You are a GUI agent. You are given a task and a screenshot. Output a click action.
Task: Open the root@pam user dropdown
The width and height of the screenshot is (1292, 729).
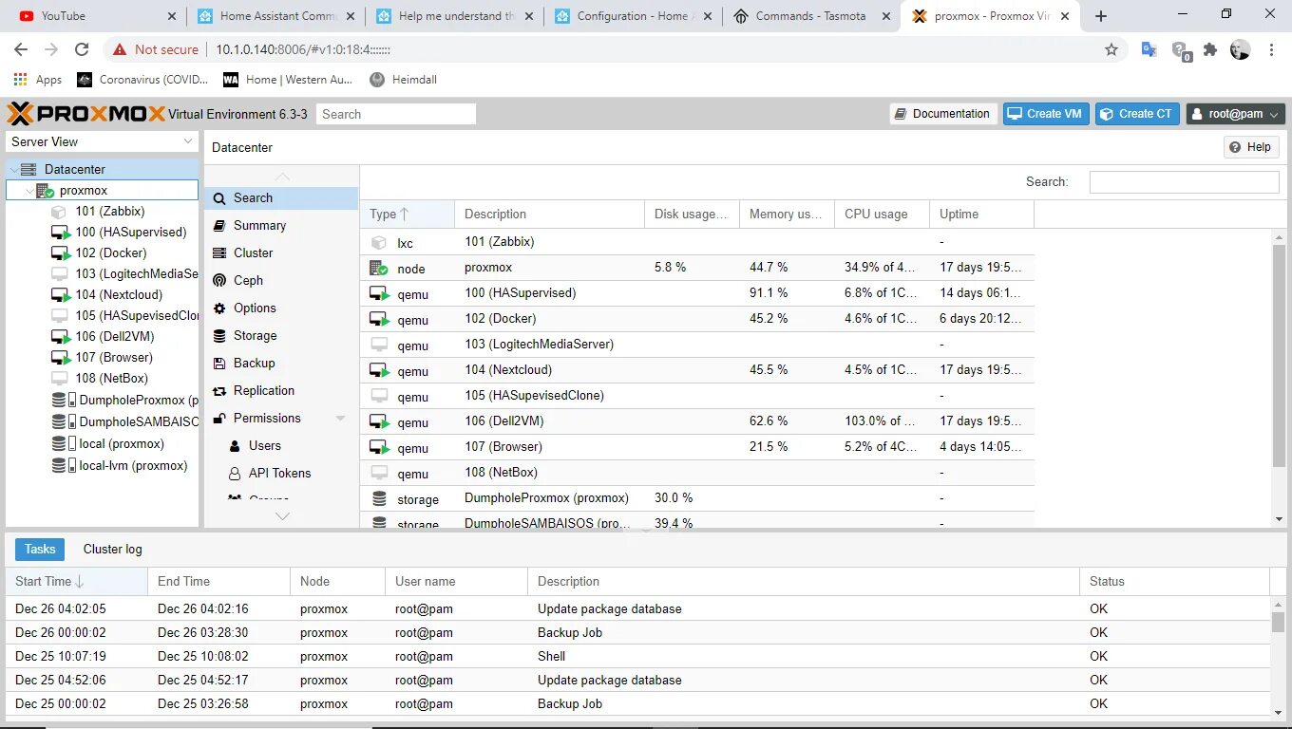[1235, 113]
